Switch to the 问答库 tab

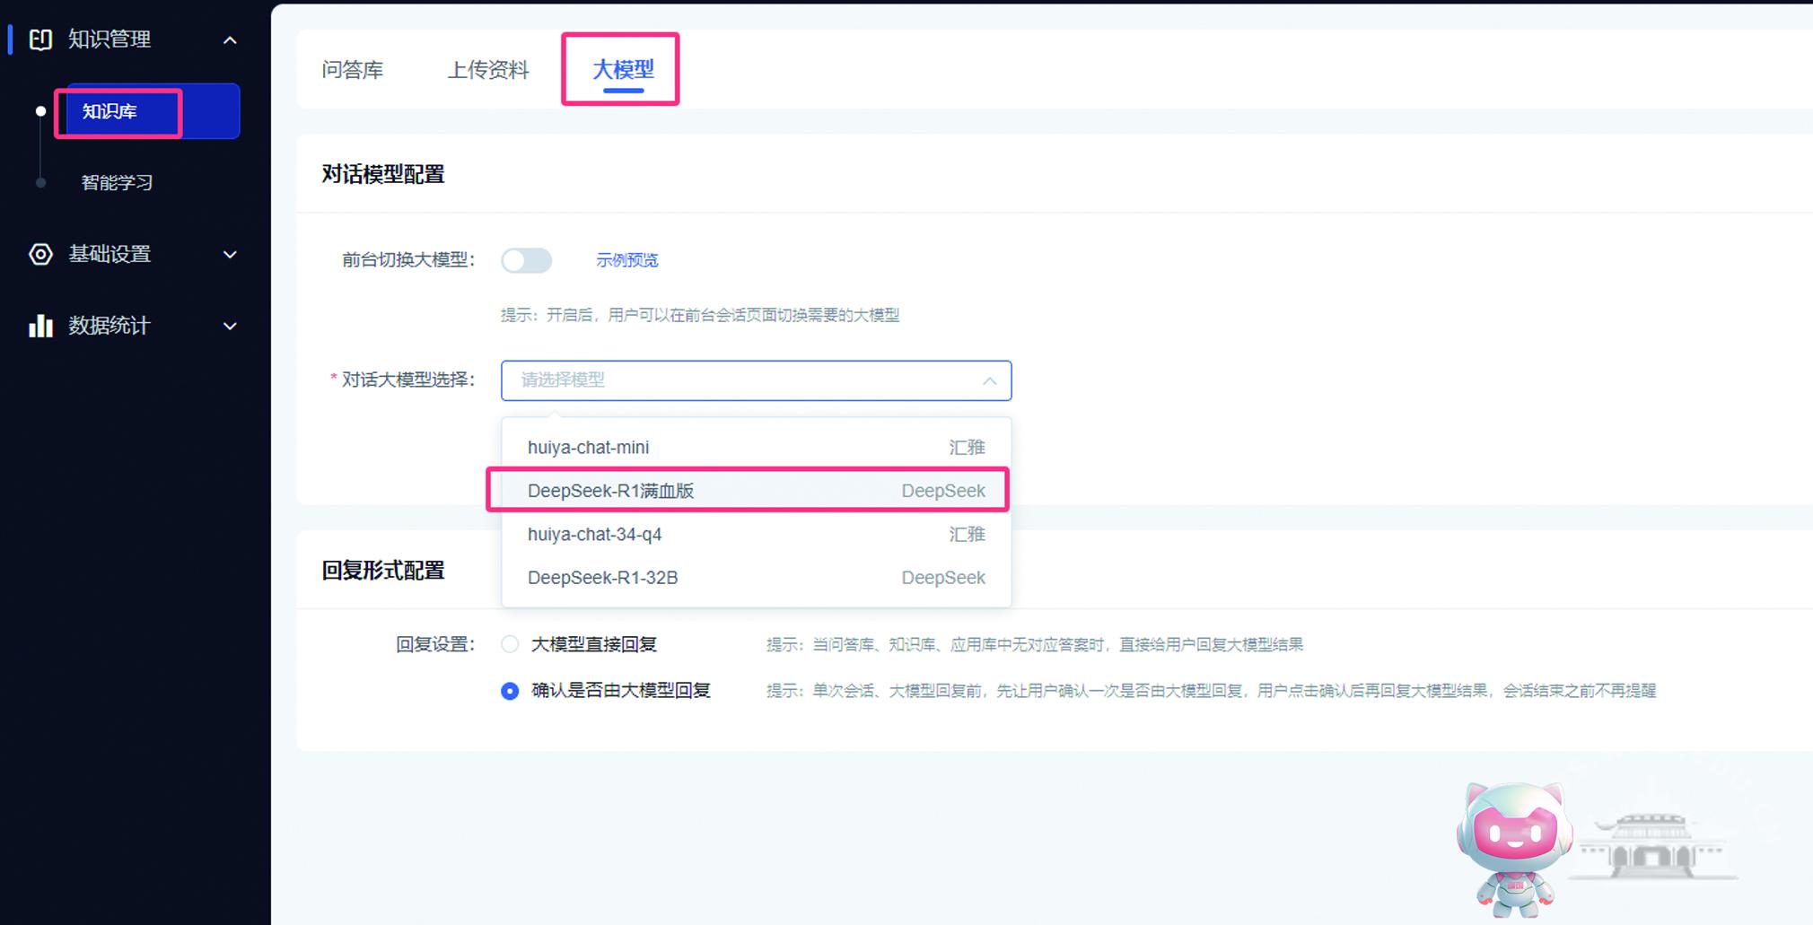pyautogui.click(x=353, y=70)
